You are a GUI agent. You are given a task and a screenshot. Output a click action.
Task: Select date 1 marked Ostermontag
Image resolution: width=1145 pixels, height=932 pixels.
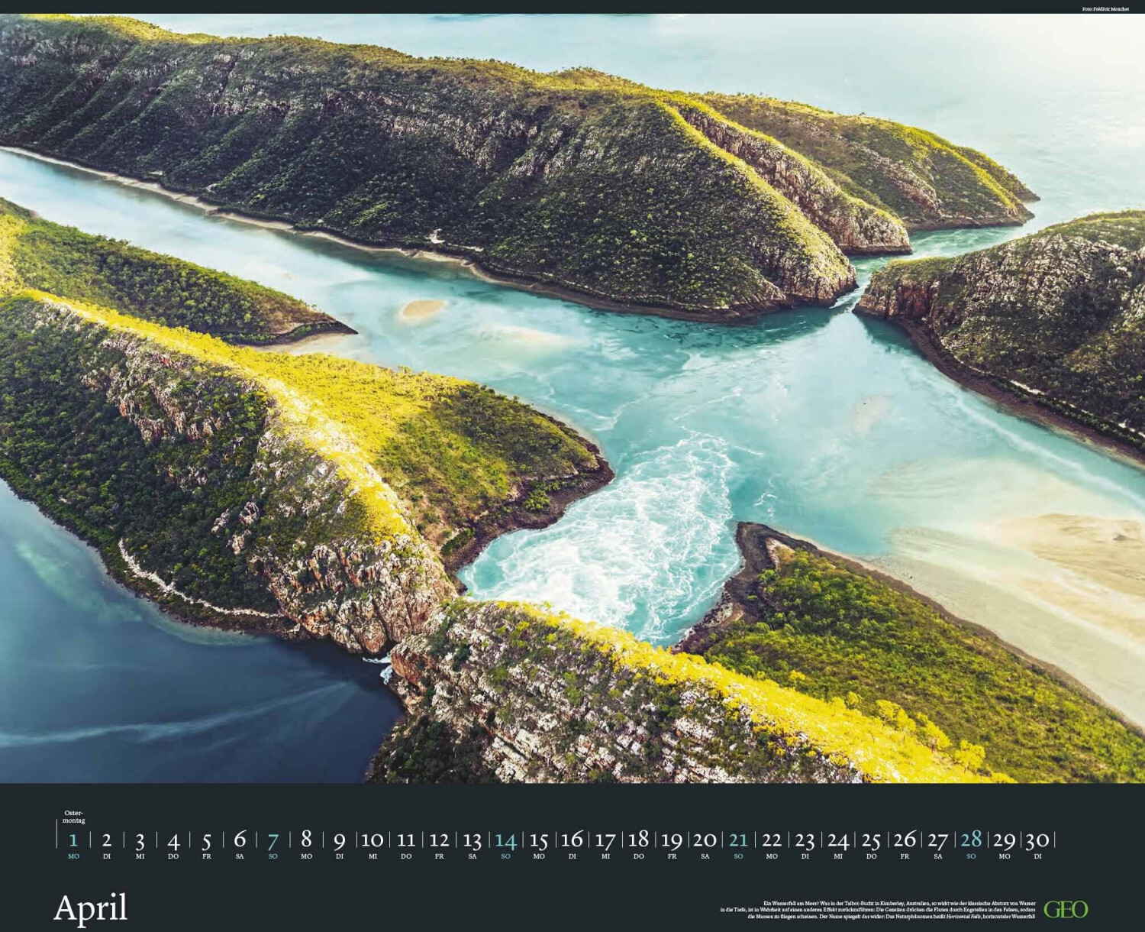(x=73, y=840)
